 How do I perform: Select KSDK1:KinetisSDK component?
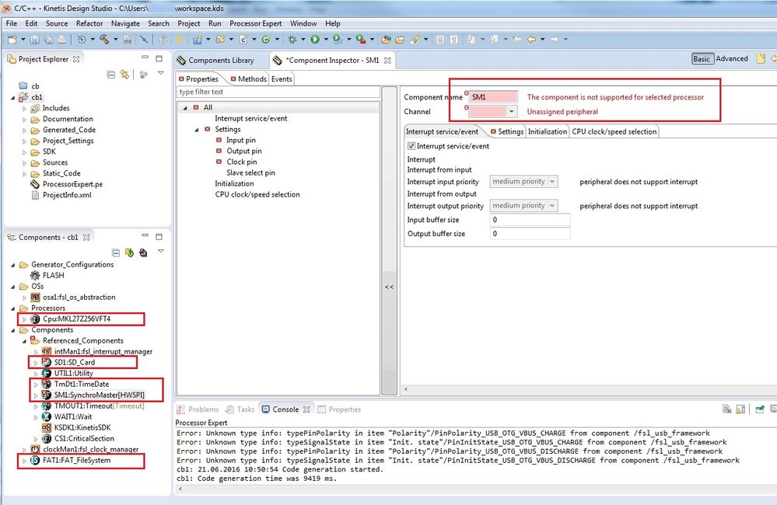(82, 428)
